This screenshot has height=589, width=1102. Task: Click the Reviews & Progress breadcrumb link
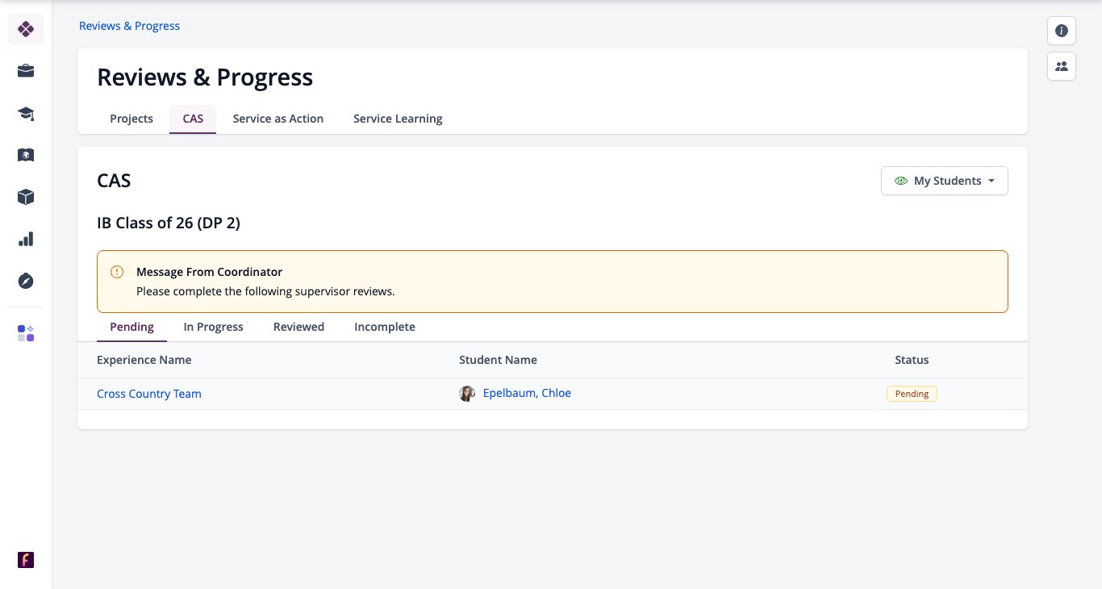129,26
